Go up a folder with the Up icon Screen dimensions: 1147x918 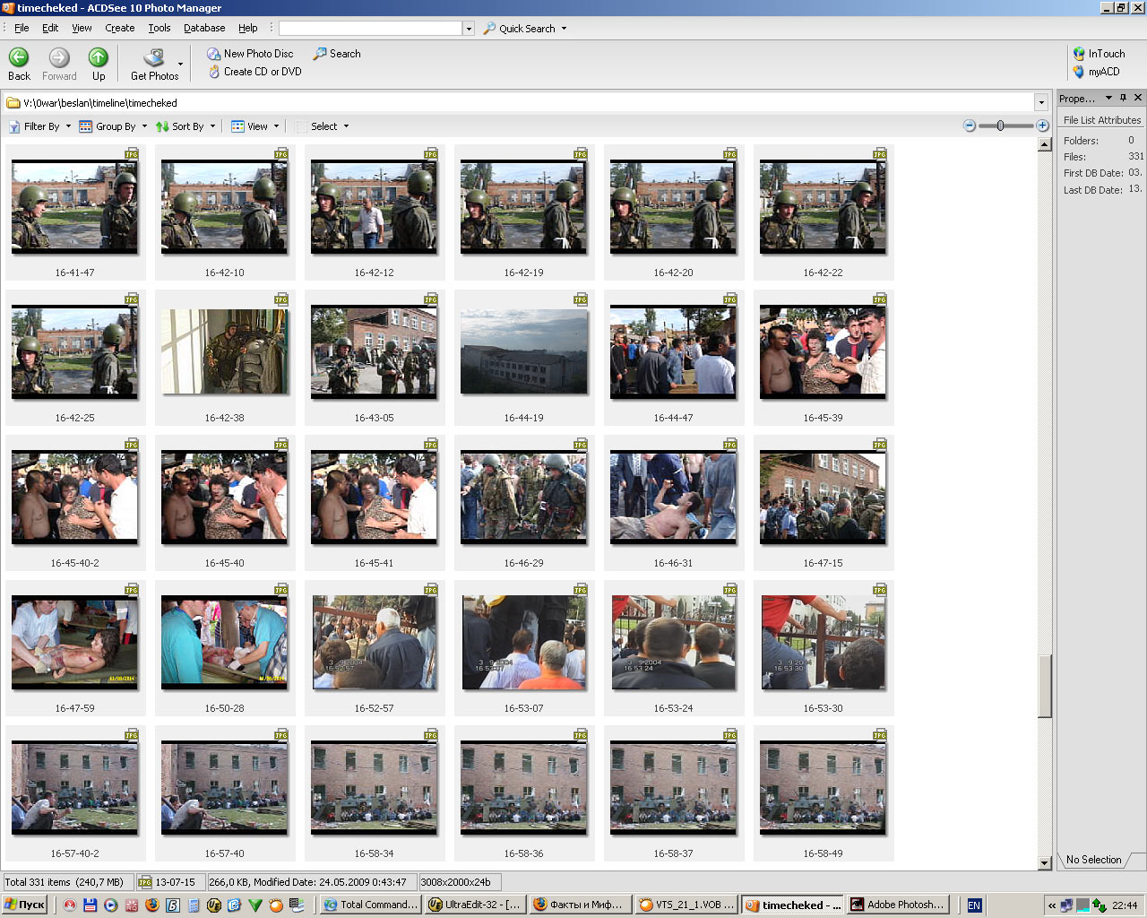point(99,57)
